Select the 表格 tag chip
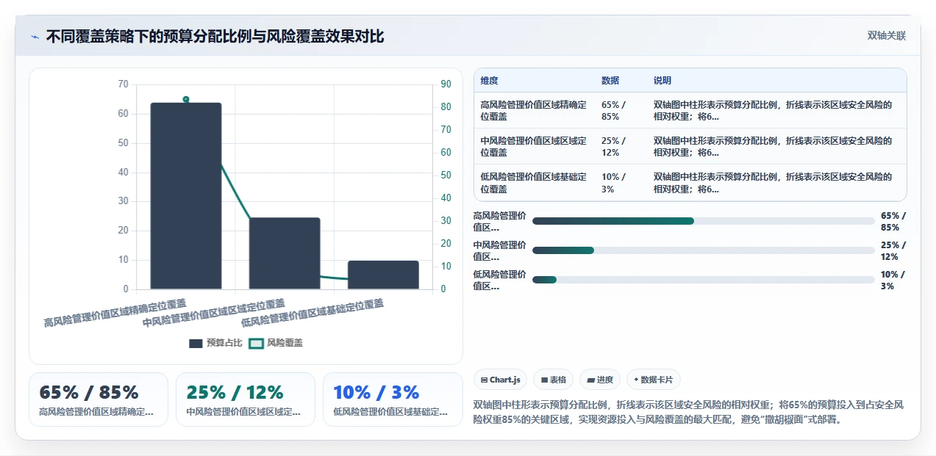The height and width of the screenshot is (456, 936). [x=553, y=380]
